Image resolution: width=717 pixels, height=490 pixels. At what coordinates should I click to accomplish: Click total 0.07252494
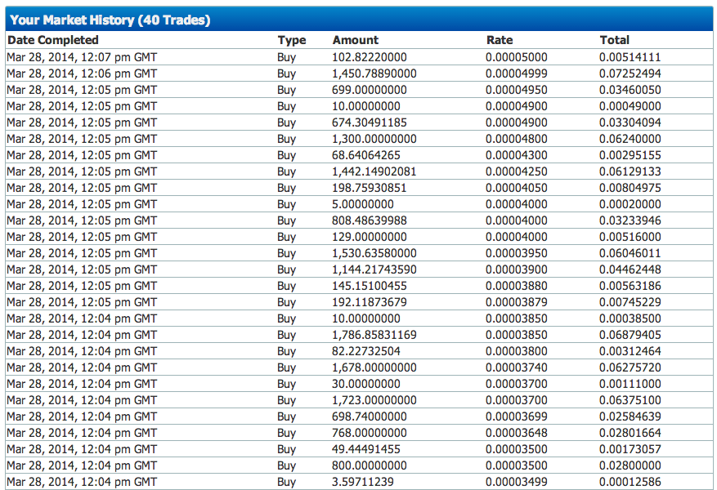tap(630, 74)
